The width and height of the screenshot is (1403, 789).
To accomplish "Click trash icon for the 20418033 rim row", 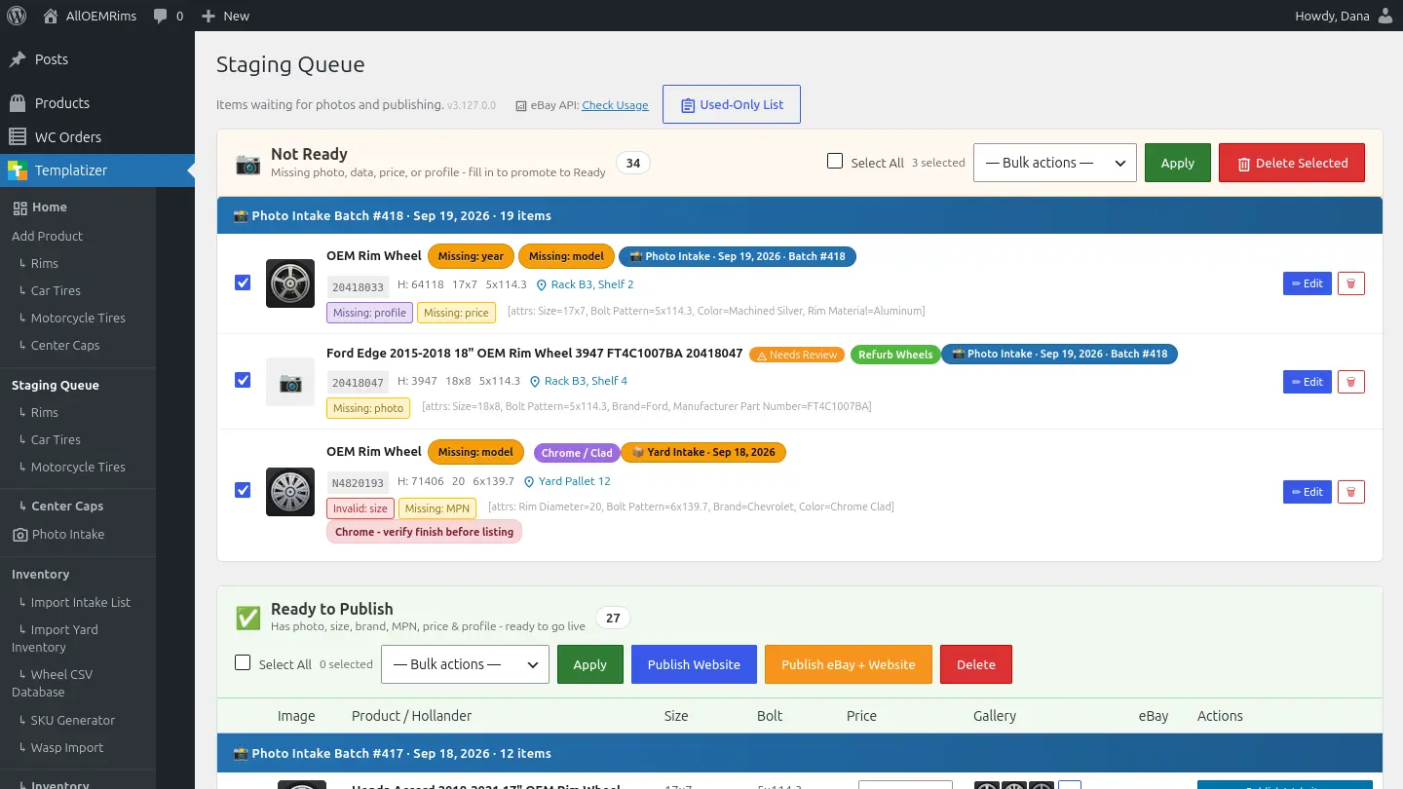I will pyautogui.click(x=1350, y=283).
